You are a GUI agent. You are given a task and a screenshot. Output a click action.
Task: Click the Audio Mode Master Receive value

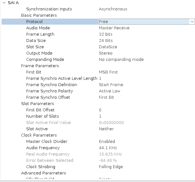(114, 28)
